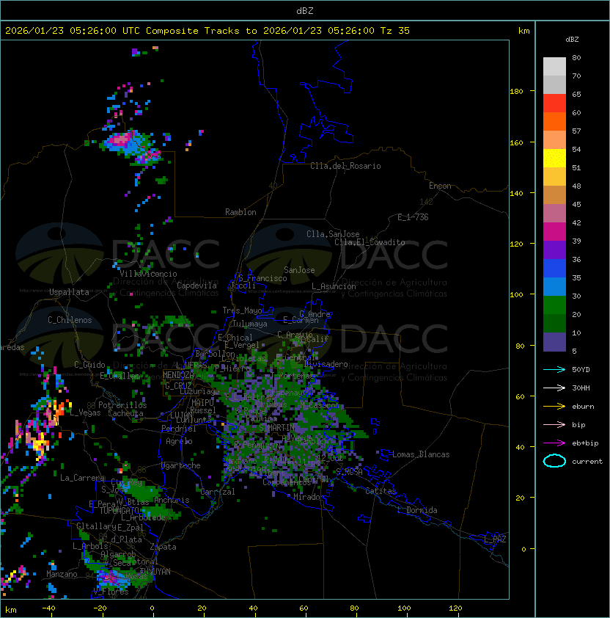Click the 'Zapata' map label

tap(163, 547)
